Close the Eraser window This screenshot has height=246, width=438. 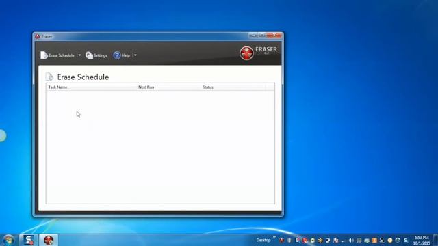pyautogui.click(x=274, y=35)
